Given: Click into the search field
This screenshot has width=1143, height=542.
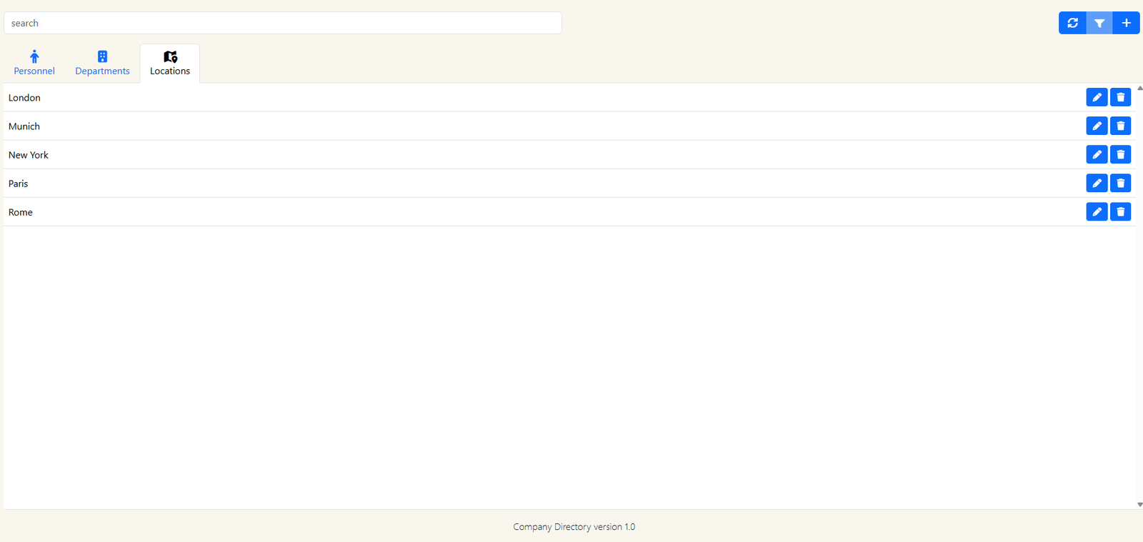Looking at the screenshot, I should 282,23.
